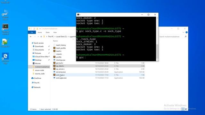Open the View ribbon tab
This screenshot has width=205, height=115.
[x=55, y=32]
